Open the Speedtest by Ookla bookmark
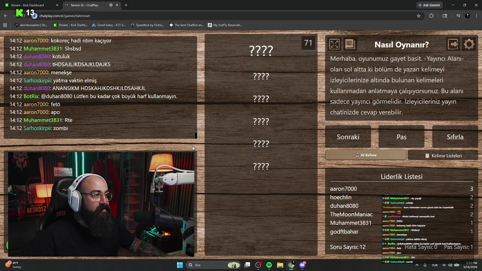Screen dimensions: 482x271 pos(147,25)
